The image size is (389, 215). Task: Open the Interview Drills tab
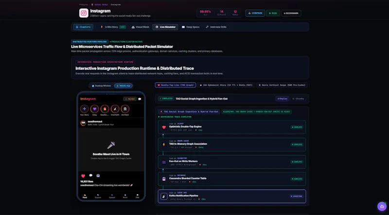click(216, 27)
